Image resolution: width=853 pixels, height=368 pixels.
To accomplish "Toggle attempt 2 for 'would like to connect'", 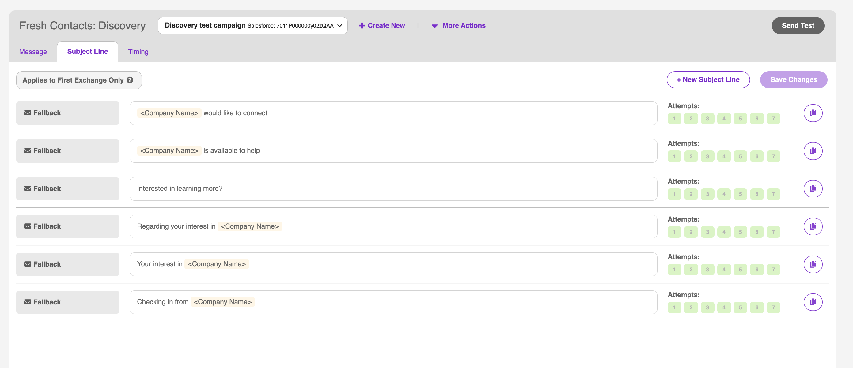I will (x=691, y=119).
